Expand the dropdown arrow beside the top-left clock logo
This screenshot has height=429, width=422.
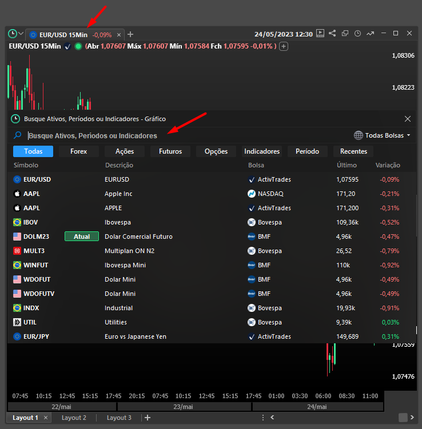[21, 34]
